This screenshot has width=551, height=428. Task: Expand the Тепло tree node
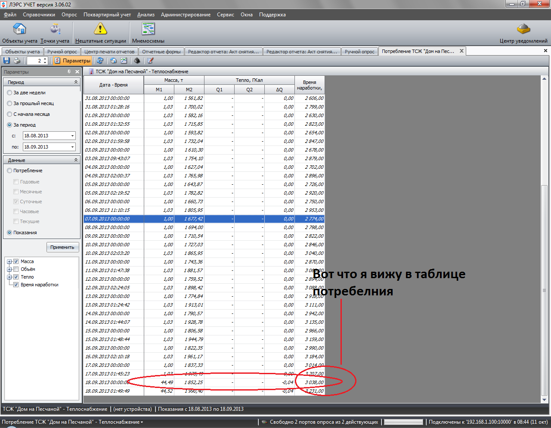[x=9, y=277]
